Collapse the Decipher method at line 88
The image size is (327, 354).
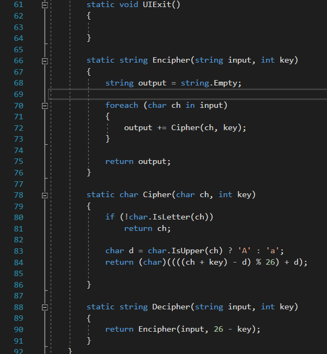point(45,307)
